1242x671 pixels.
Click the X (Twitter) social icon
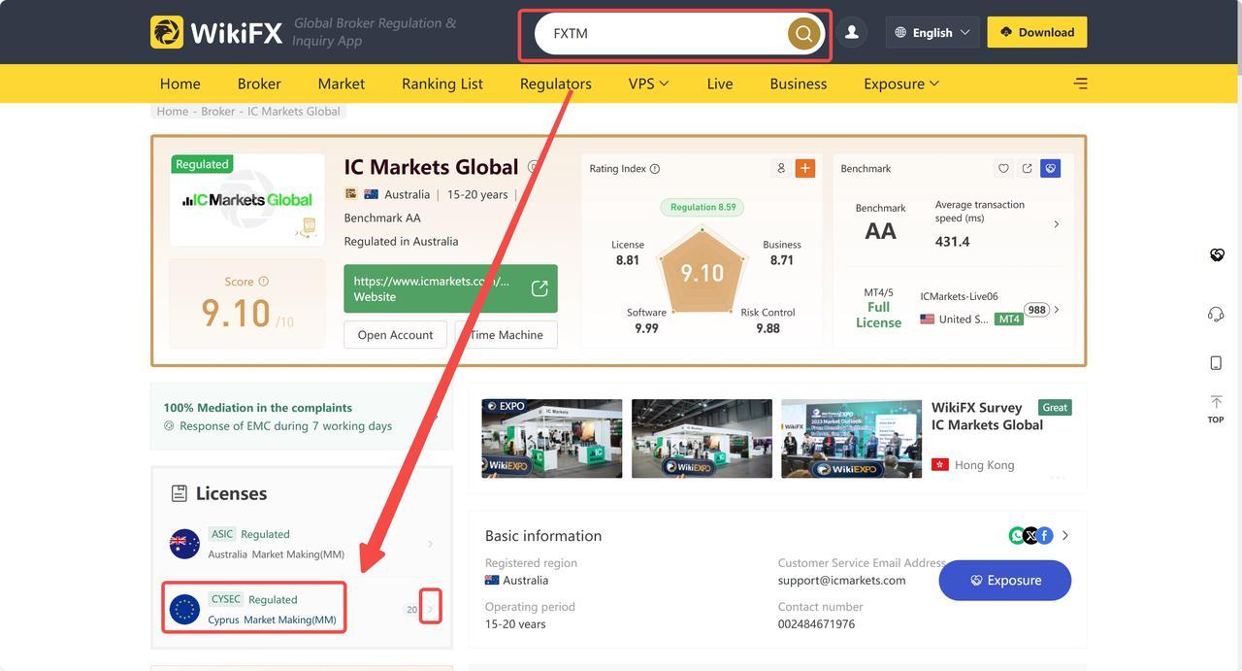coord(1030,535)
